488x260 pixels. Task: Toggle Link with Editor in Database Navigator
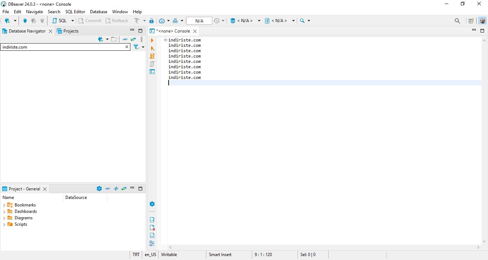[x=133, y=39]
